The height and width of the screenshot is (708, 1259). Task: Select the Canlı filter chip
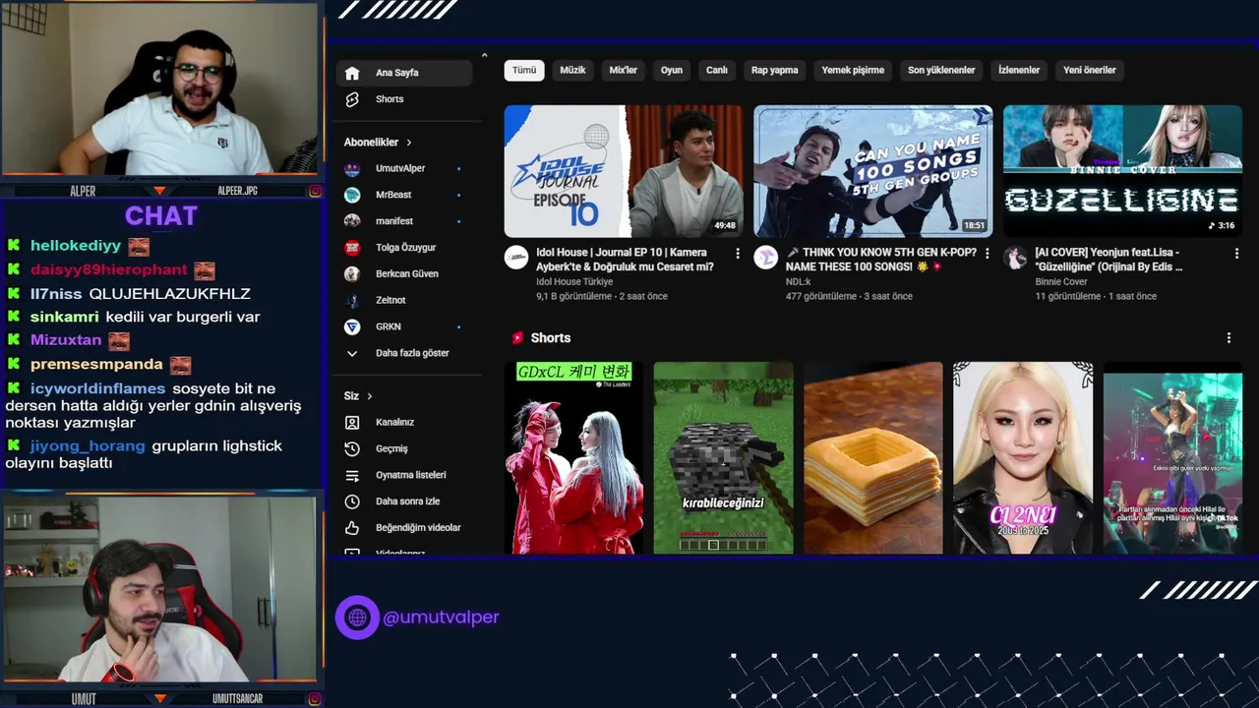(717, 71)
